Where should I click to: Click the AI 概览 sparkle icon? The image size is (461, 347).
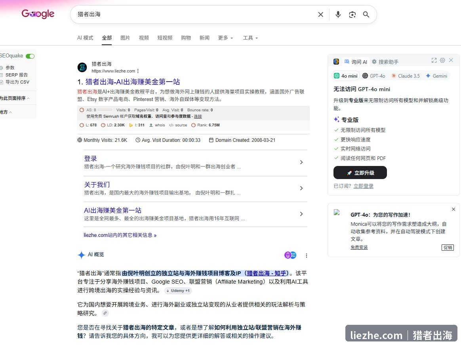click(x=82, y=255)
